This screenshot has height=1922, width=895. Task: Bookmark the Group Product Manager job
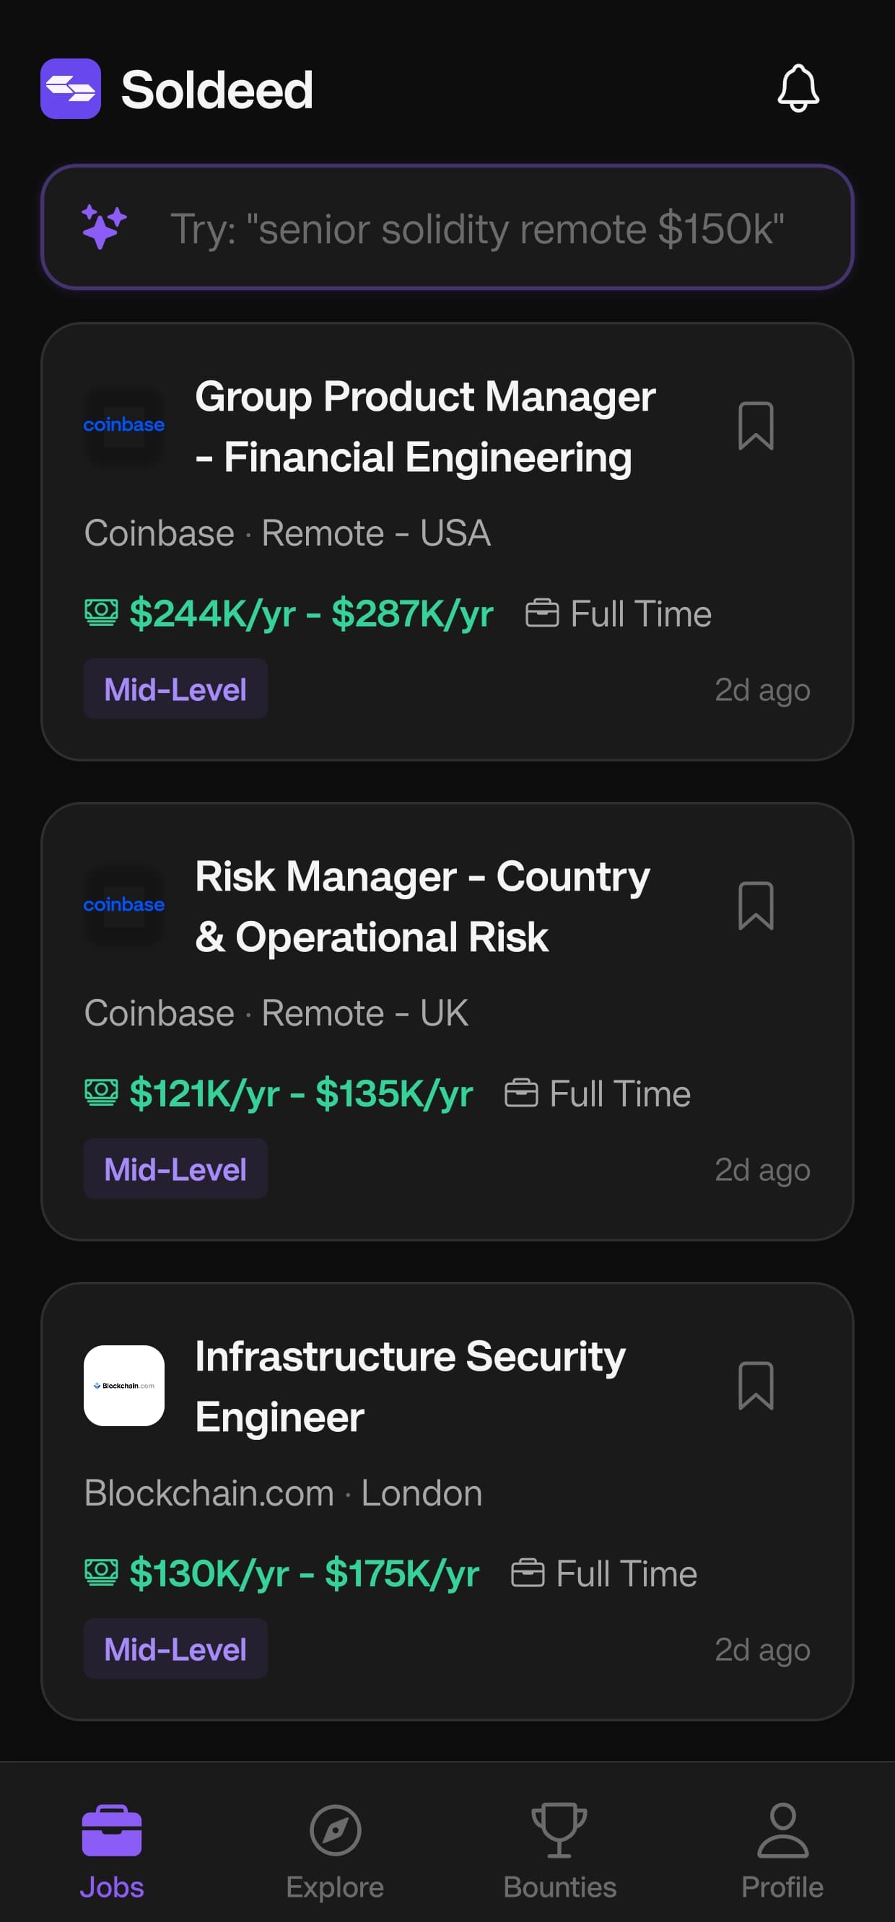[756, 426]
